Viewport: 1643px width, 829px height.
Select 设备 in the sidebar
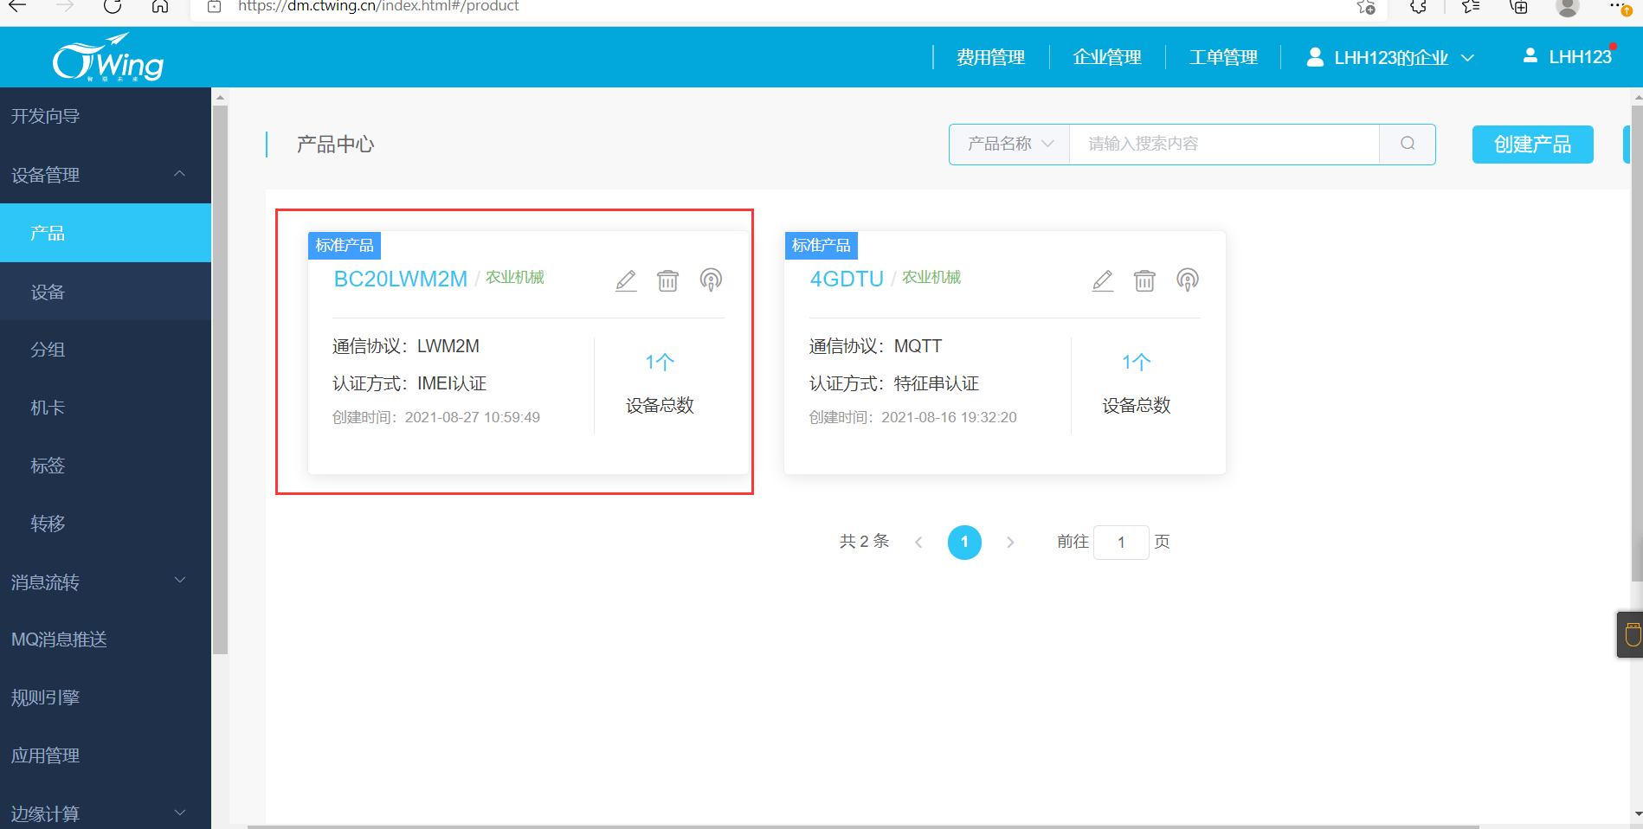(x=106, y=292)
